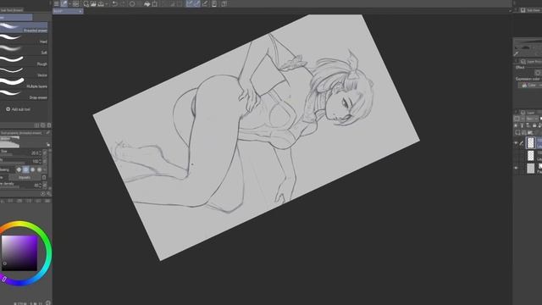Image resolution: width=542 pixels, height=305 pixels.
Task: Select the Paper layer thumbnail
Action: pyautogui.click(x=531, y=169)
